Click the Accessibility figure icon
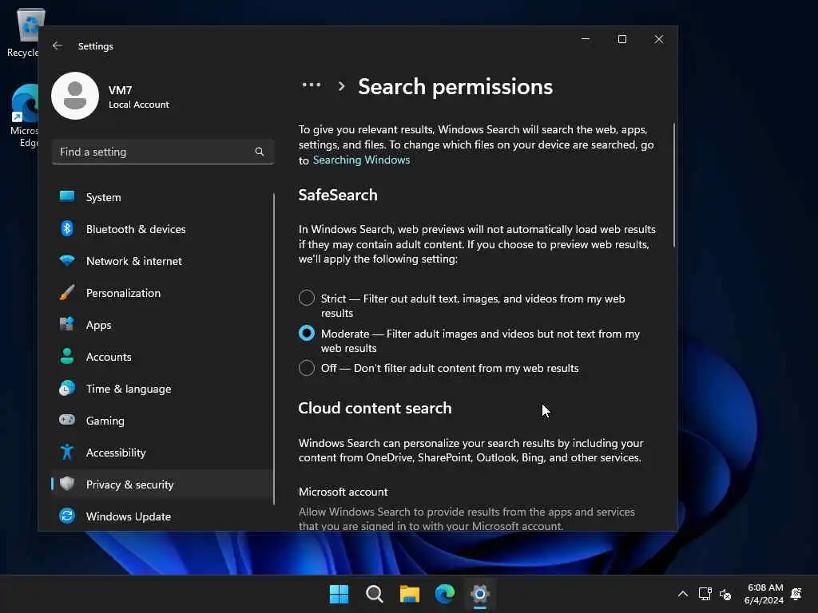Viewport: 818px width, 613px height. pos(67,452)
